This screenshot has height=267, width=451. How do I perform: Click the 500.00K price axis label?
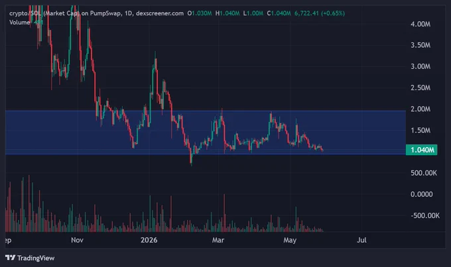click(424, 173)
